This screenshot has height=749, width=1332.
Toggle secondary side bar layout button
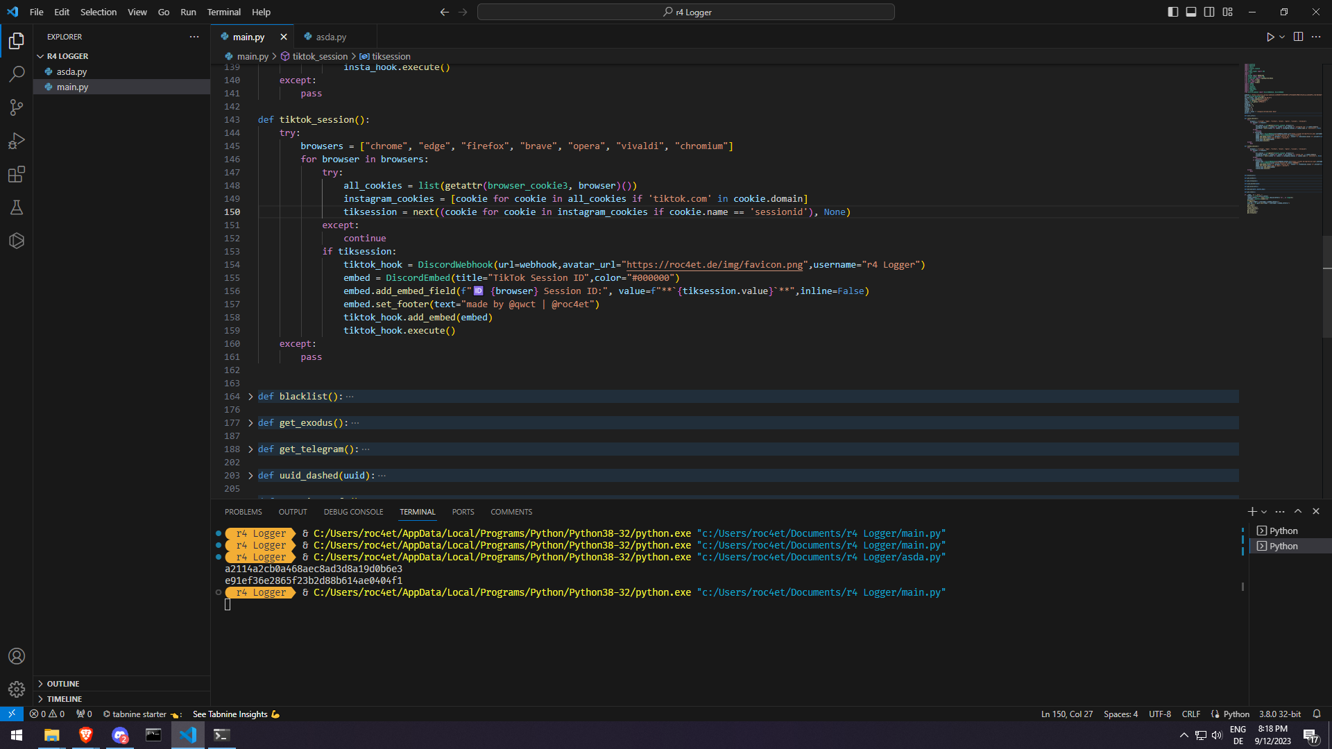point(1209,12)
